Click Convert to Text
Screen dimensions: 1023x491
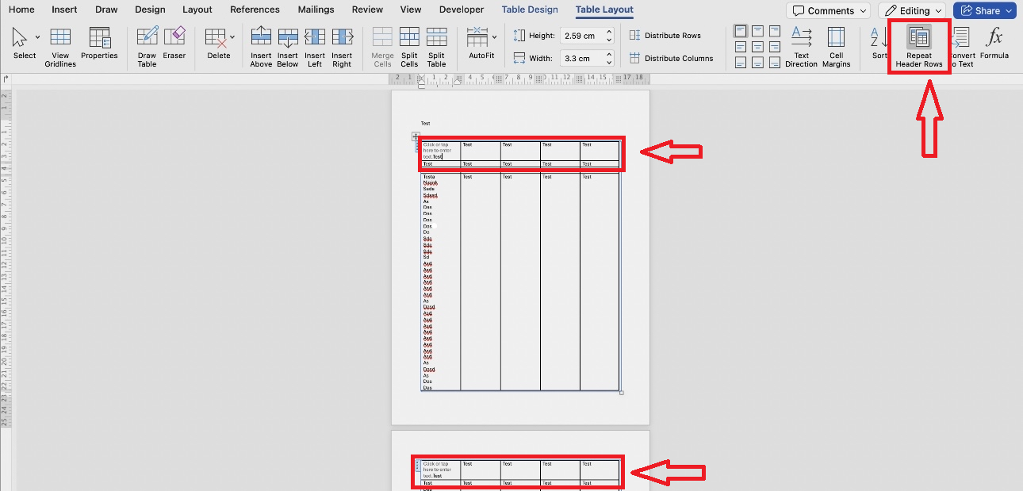961,47
